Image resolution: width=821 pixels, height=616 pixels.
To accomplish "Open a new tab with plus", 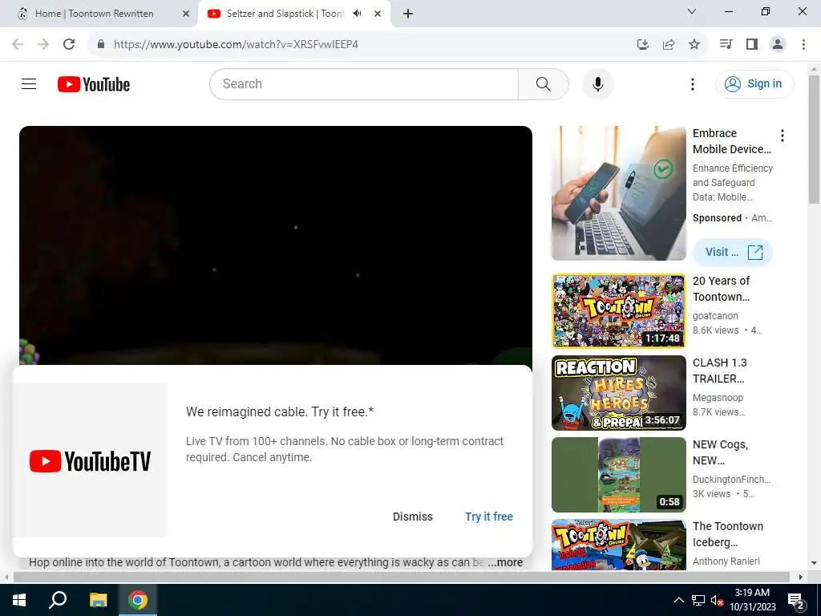I will 408,14.
